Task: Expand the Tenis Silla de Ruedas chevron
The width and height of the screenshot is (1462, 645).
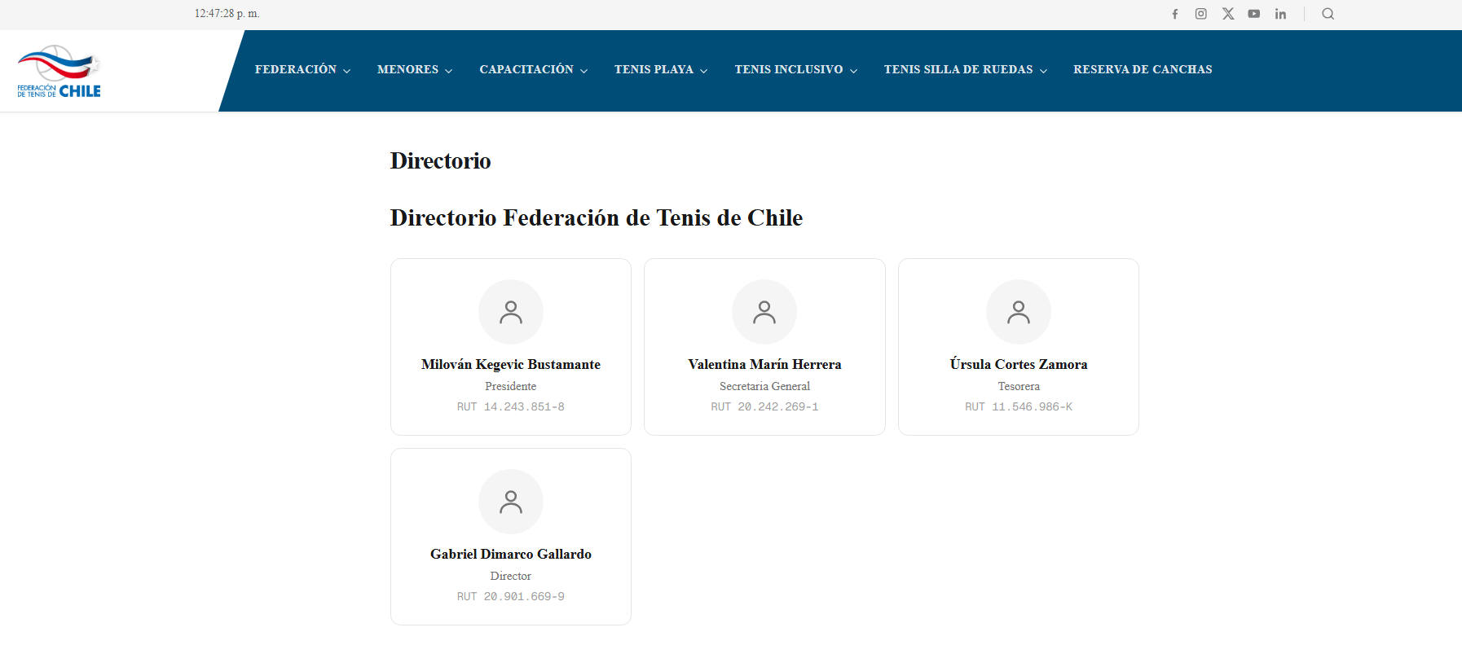Action: [1044, 71]
